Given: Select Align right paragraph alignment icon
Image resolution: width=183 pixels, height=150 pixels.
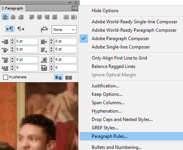Looking at the screenshot, I should coord(21,17).
